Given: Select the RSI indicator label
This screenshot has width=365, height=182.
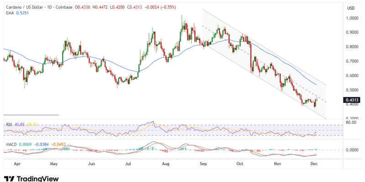Looking at the screenshot, I should tap(8, 123).
